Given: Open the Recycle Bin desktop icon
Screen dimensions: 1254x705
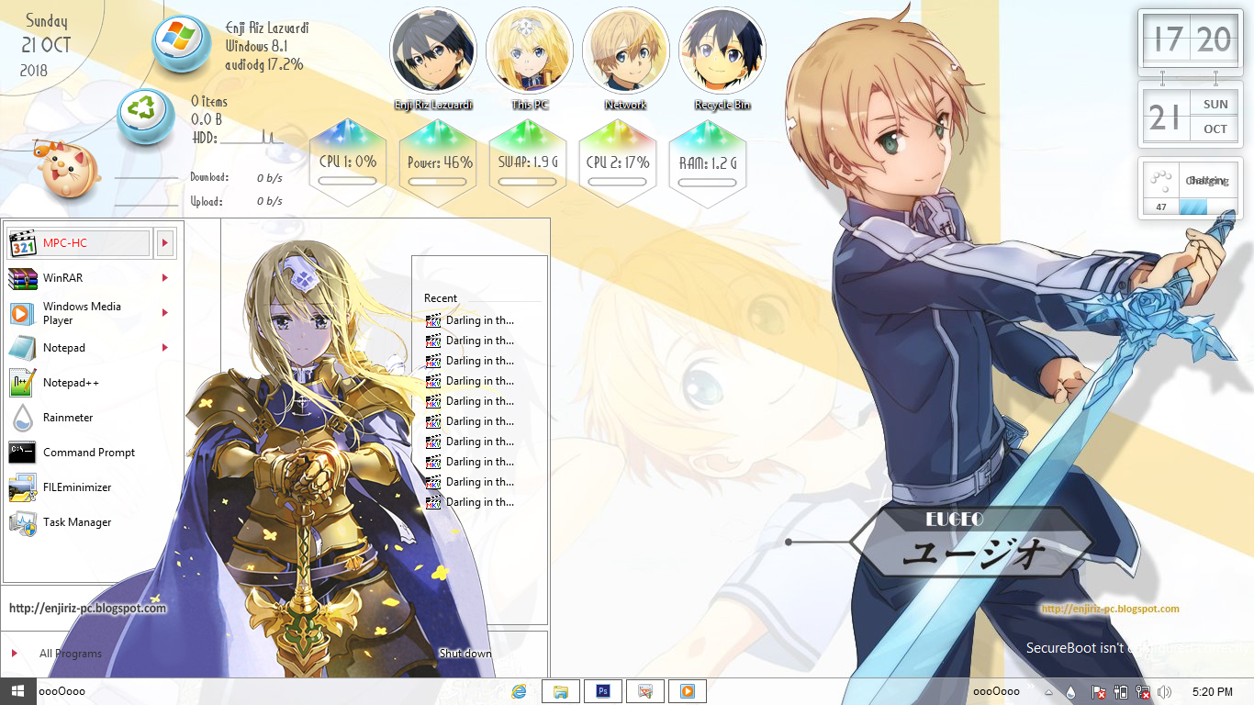Looking at the screenshot, I should [x=722, y=58].
